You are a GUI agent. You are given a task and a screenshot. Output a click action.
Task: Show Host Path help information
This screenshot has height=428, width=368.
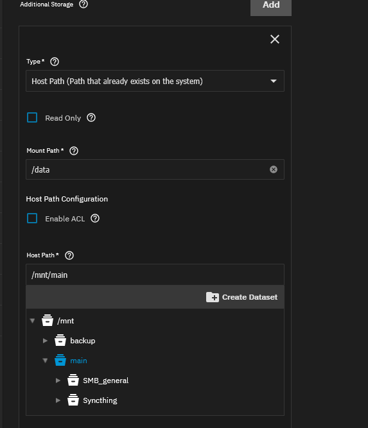[x=69, y=255]
